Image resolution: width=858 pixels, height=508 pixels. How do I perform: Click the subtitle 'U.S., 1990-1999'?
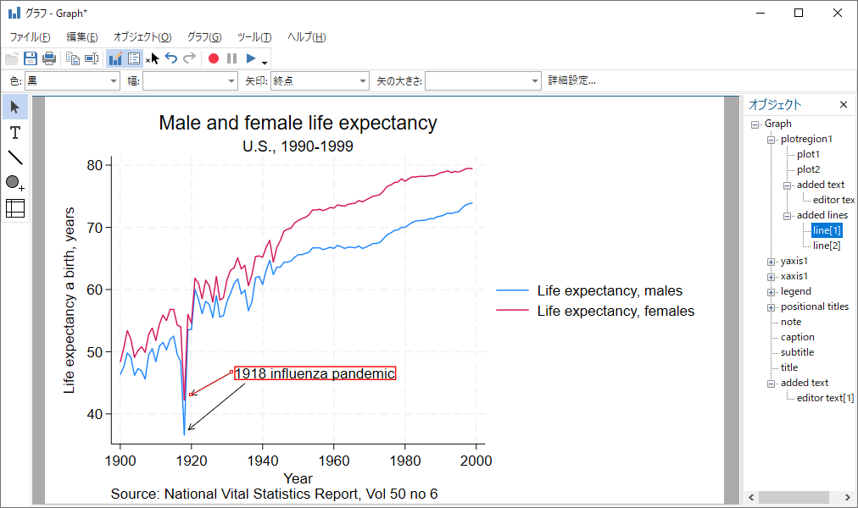[x=298, y=146]
